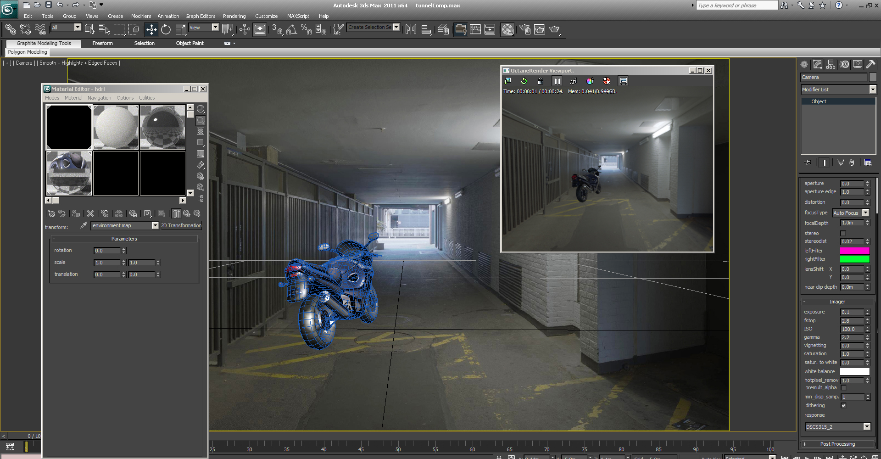Open the Rendering menu
This screenshot has height=459, width=881.
234,16
